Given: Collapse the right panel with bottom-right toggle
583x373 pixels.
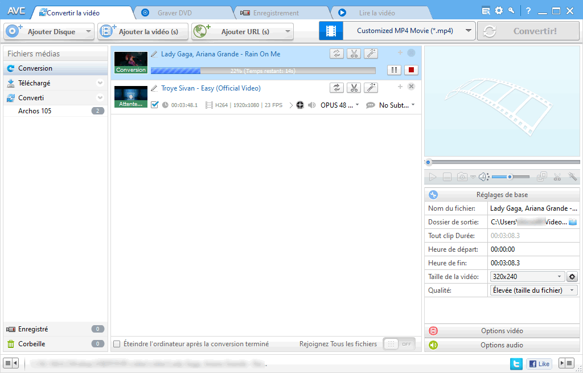Looking at the screenshot, I should coord(567,363).
